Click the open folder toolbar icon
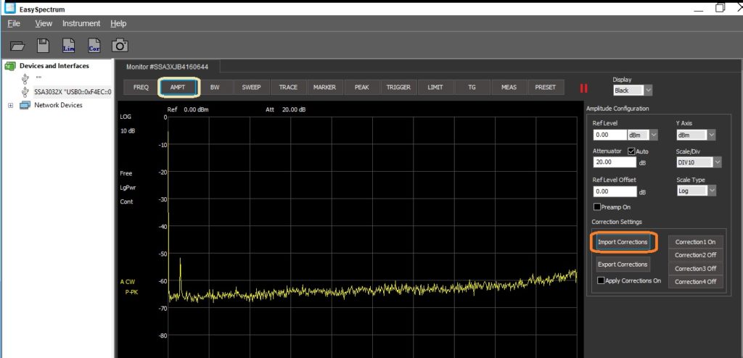Screen dimensions: 743x358 click(17, 46)
